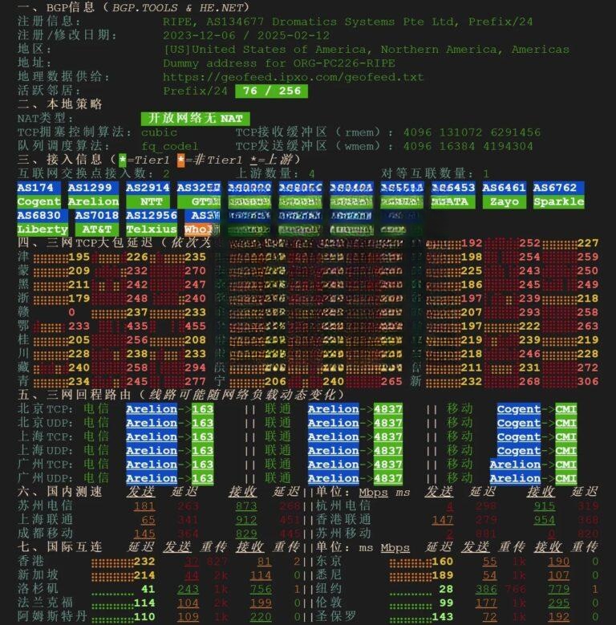The image size is (616, 625).
Task: Click the Liberty provider tag
Action: click(x=42, y=229)
